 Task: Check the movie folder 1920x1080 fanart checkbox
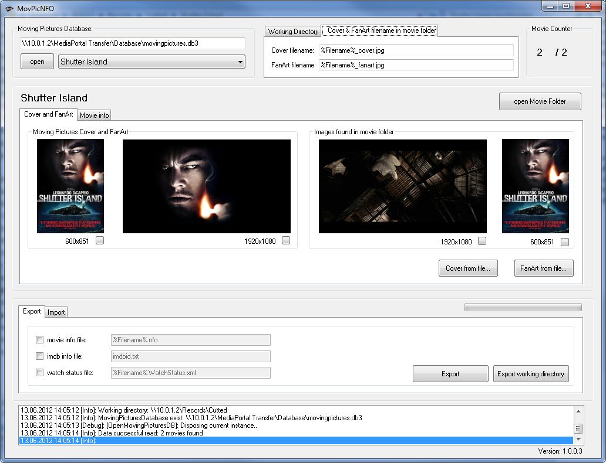482,241
